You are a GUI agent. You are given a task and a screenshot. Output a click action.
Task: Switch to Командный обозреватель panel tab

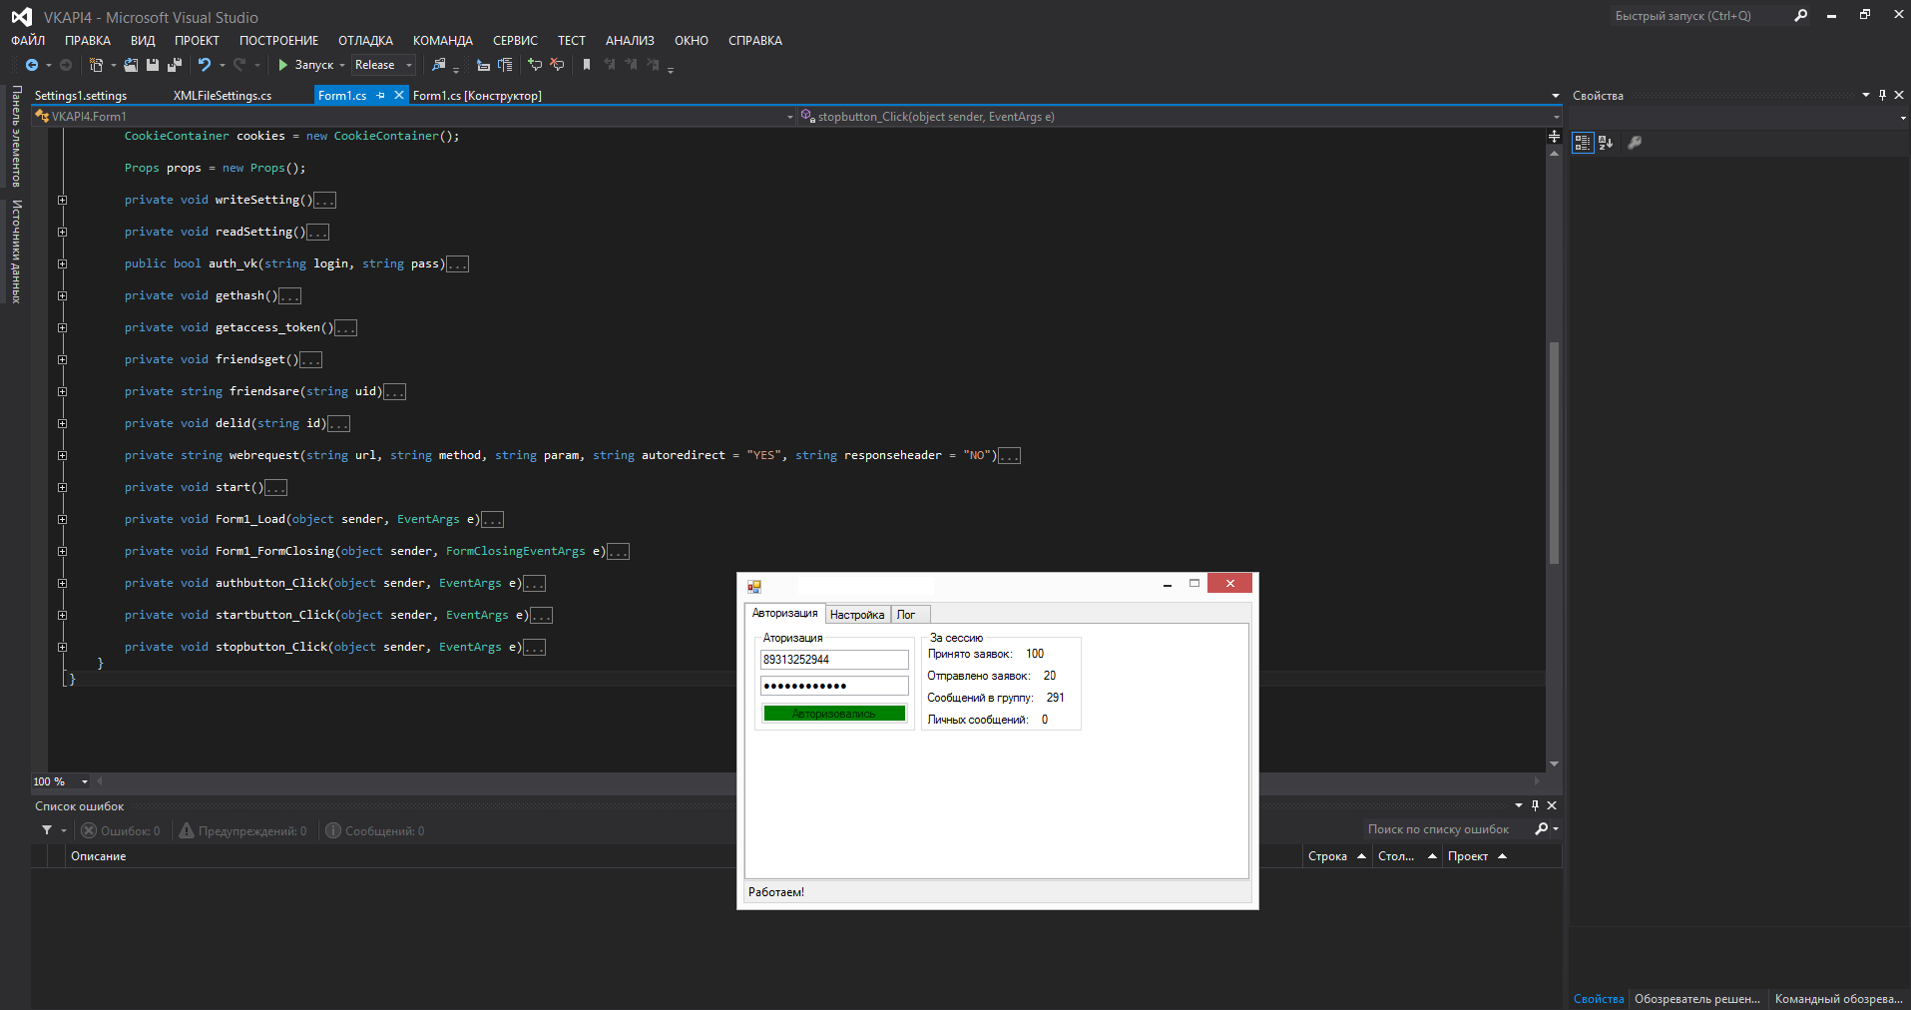point(1838,999)
